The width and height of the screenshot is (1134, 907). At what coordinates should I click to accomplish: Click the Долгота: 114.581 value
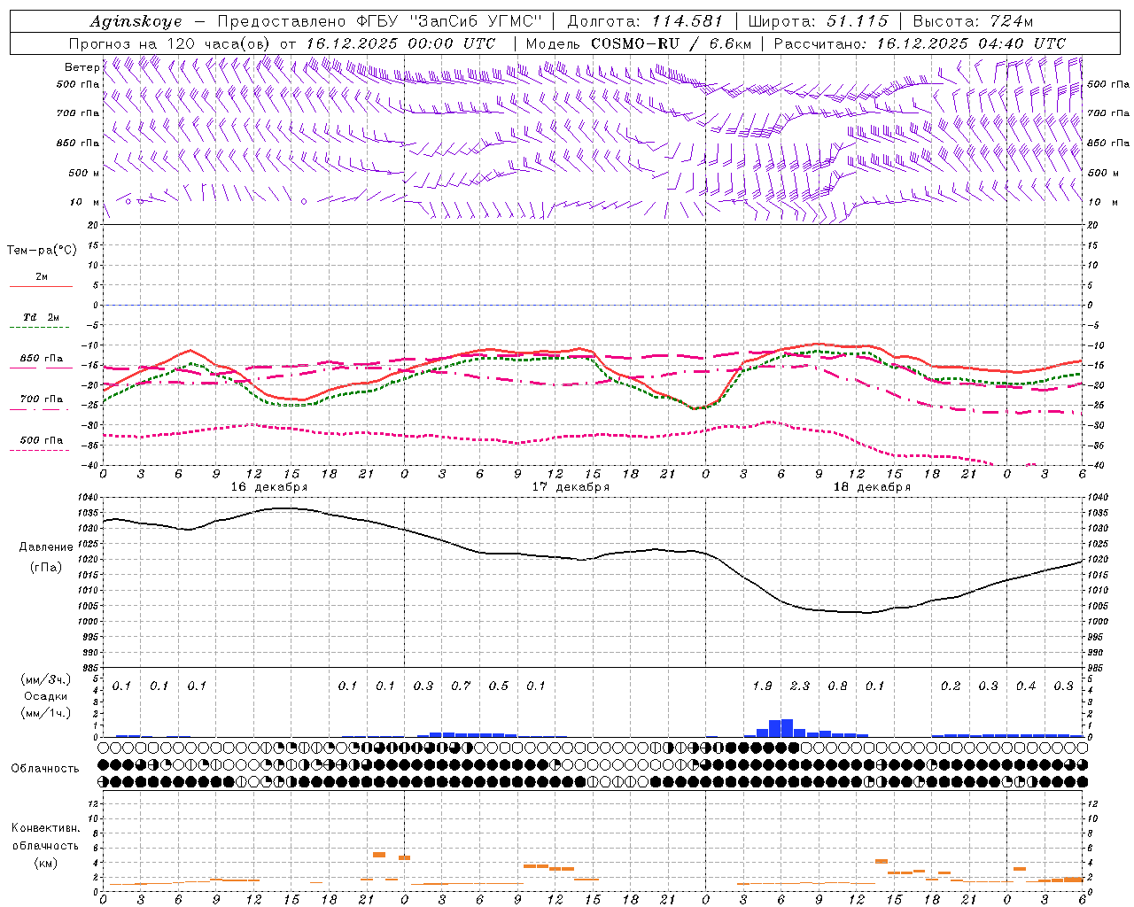(644, 21)
